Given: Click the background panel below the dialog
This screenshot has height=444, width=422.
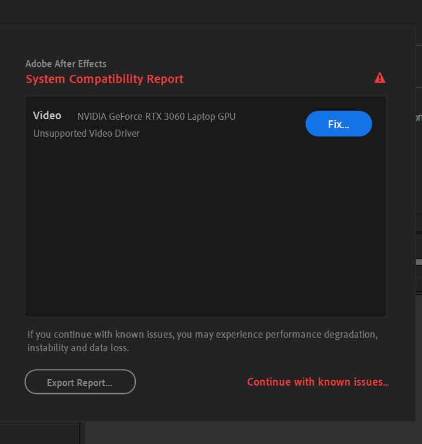Looking at the screenshot, I should click(x=252, y=433).
